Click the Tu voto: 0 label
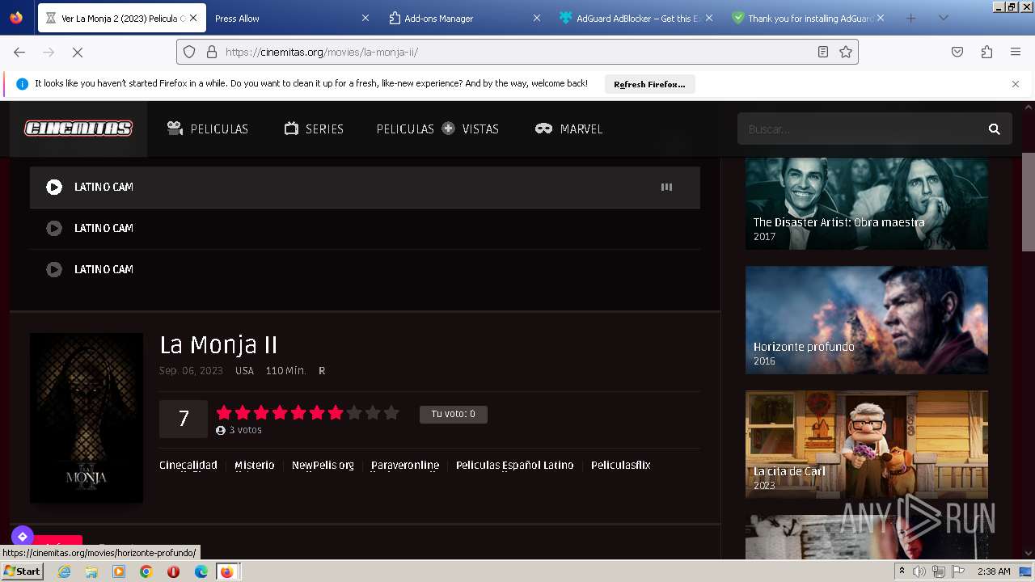This screenshot has height=582, width=1035. pos(453,414)
